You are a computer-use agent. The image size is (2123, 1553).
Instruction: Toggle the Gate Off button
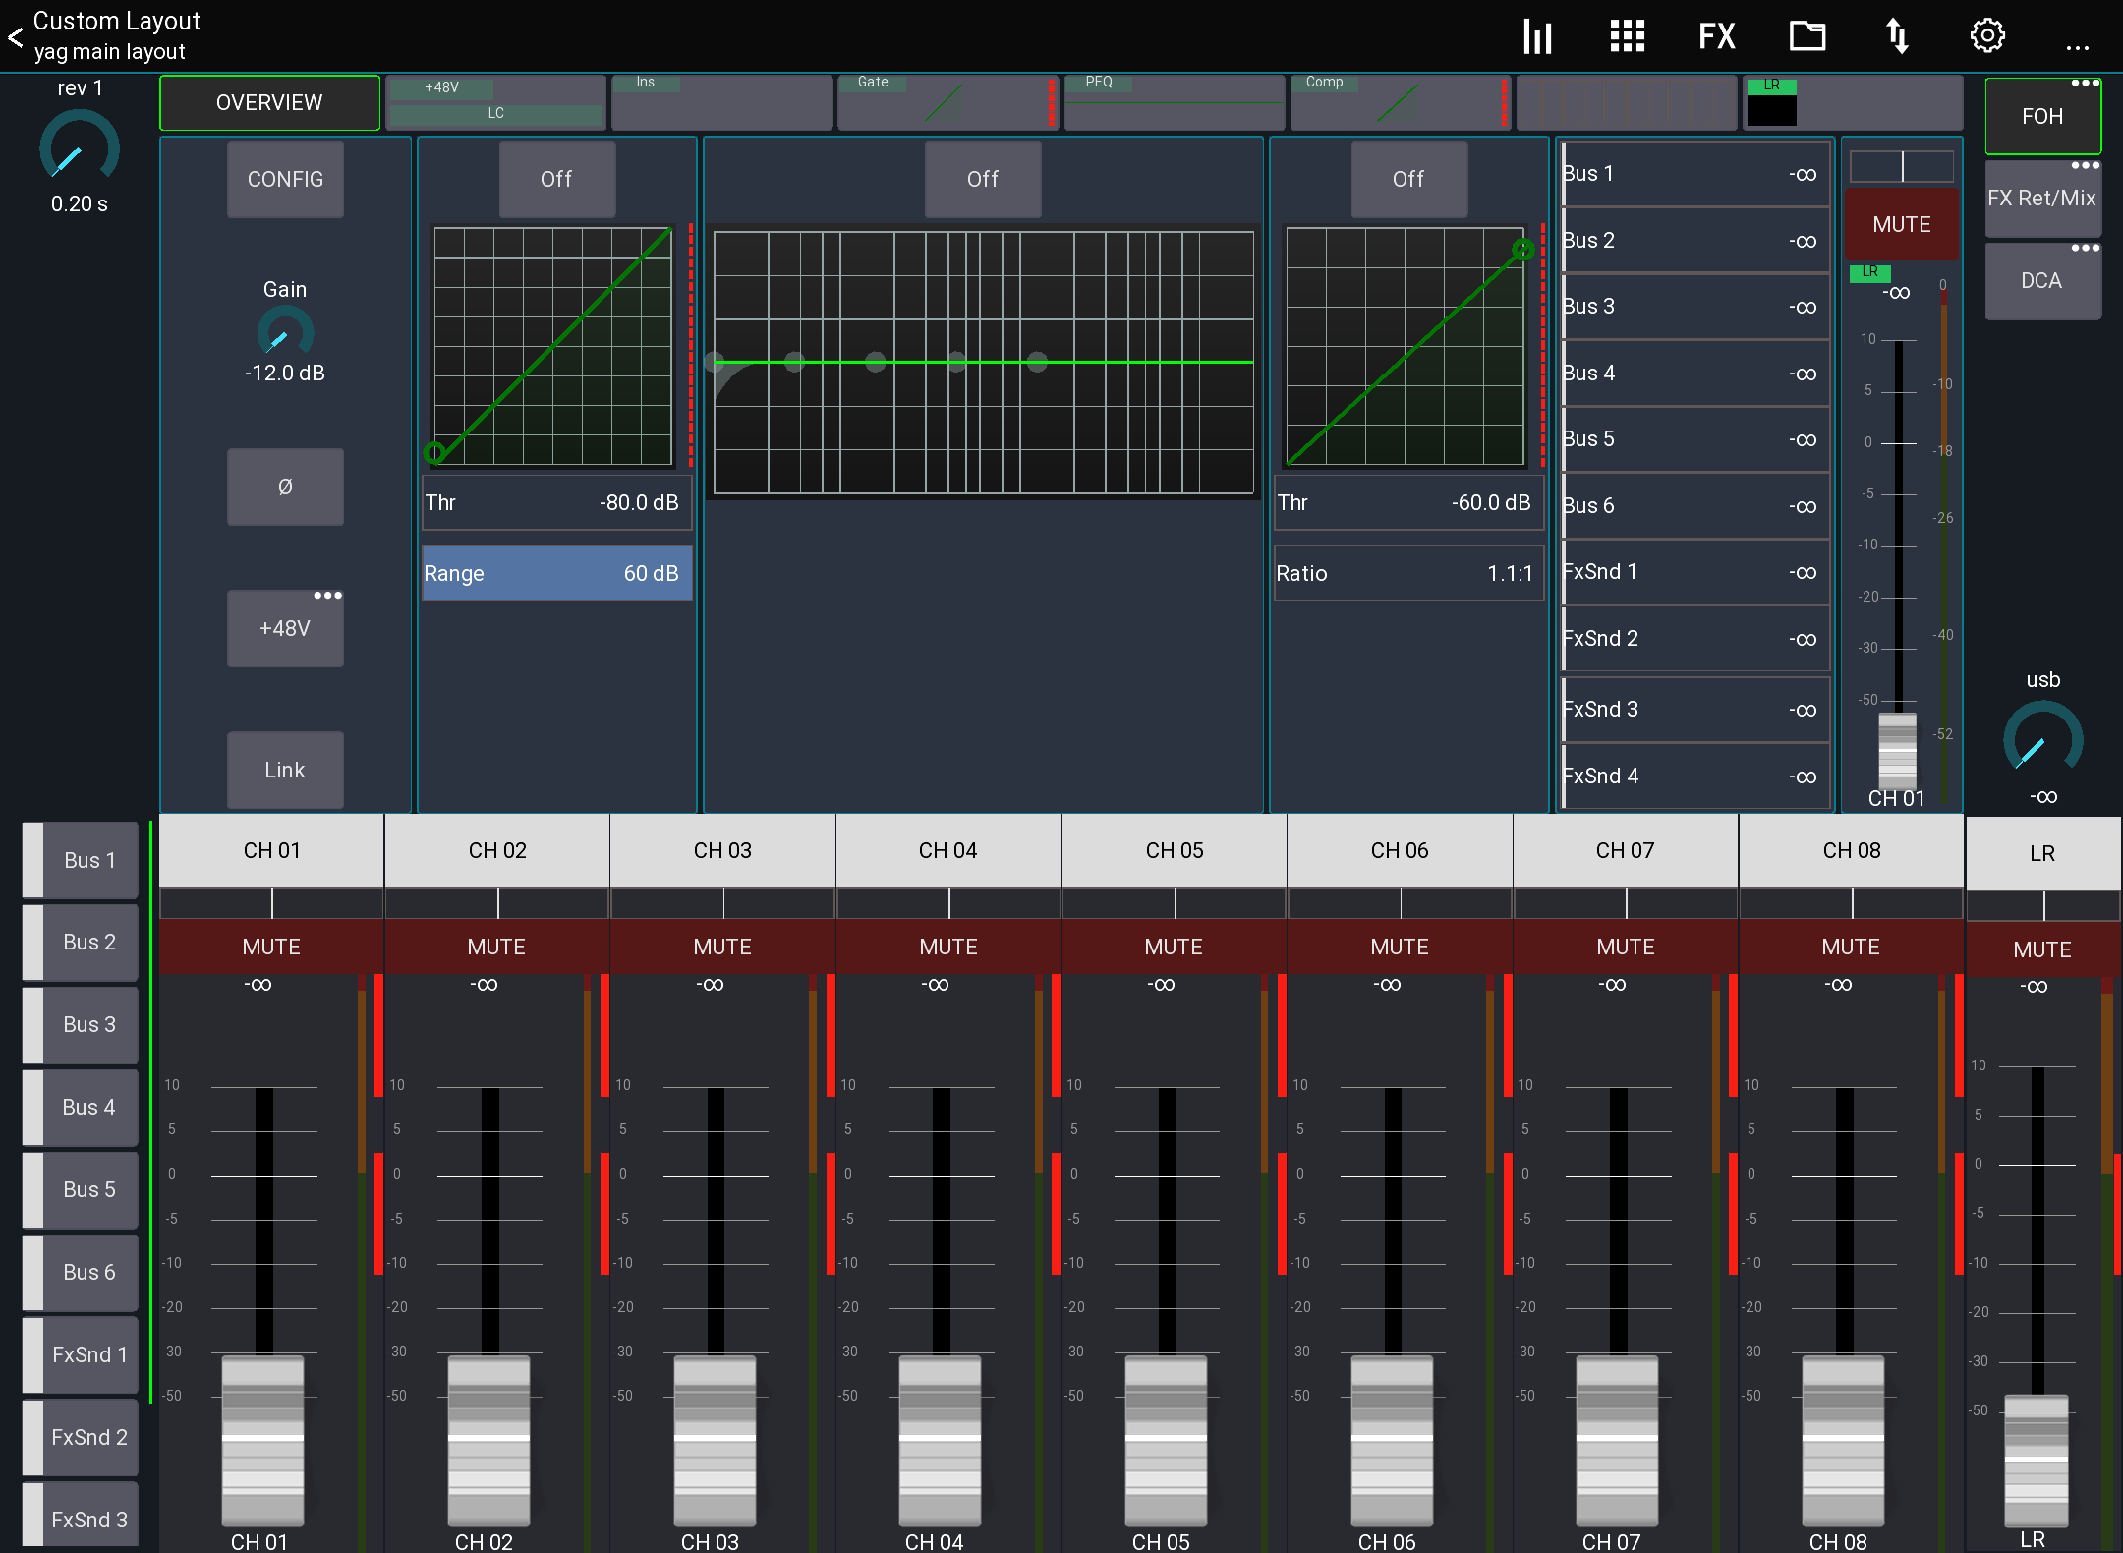(x=557, y=179)
